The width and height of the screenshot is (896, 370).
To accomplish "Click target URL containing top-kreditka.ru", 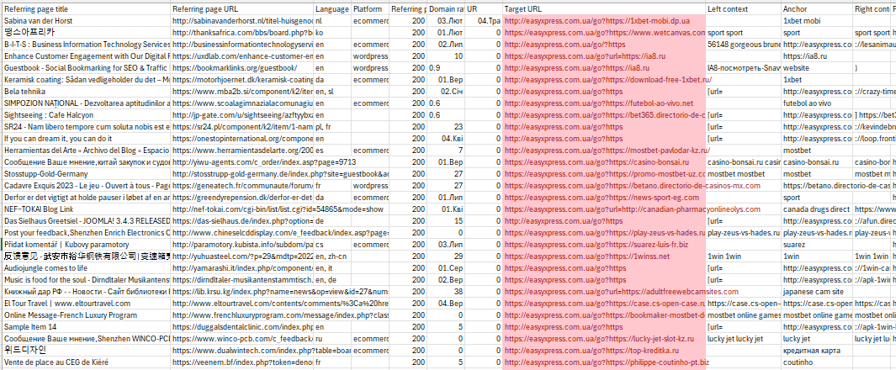I will [x=604, y=350].
